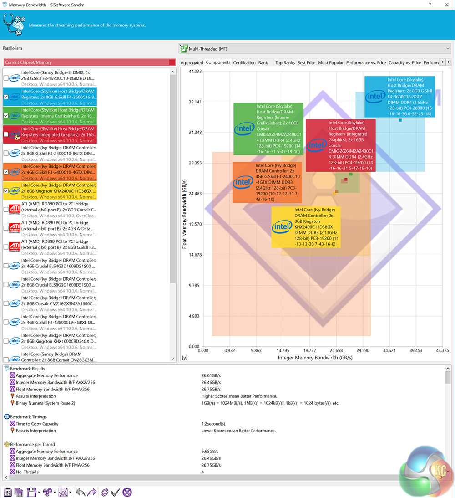Click the back arrow icon
Viewport: 455px width, 498px height.
(x=80, y=492)
